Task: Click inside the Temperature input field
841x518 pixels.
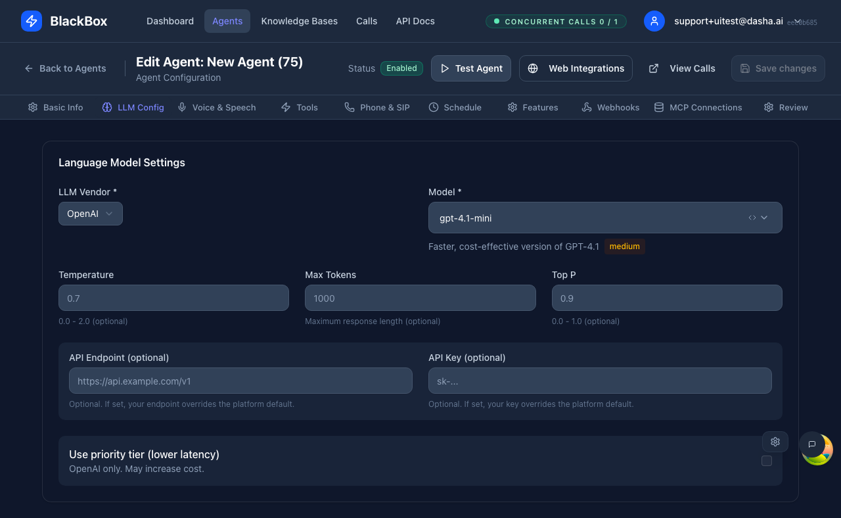Action: (x=173, y=297)
